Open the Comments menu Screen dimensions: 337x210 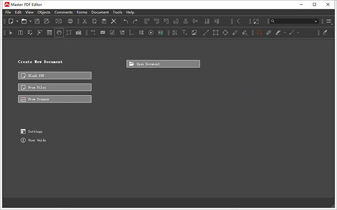(63, 12)
